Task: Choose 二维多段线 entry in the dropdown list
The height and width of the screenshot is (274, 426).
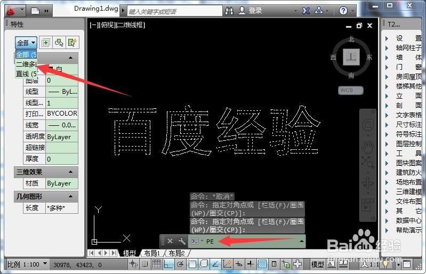Action: pos(26,64)
